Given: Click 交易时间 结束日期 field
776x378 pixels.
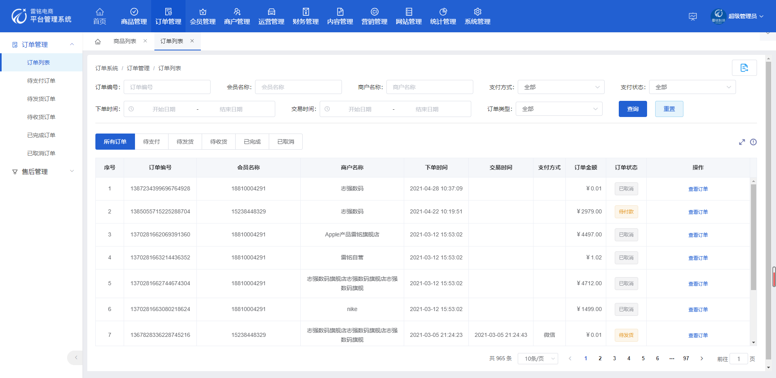Looking at the screenshot, I should [427, 109].
